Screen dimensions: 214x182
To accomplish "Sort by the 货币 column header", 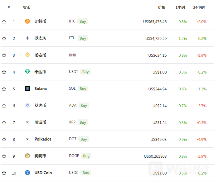I will click(27, 7).
